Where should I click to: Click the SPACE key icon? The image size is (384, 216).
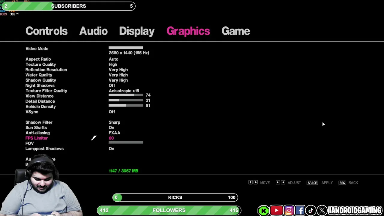[x=312, y=183]
